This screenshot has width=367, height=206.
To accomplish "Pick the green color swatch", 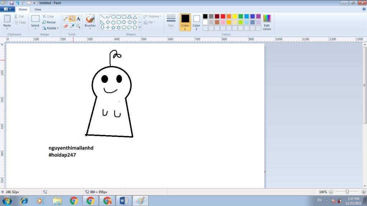I will [x=240, y=16].
